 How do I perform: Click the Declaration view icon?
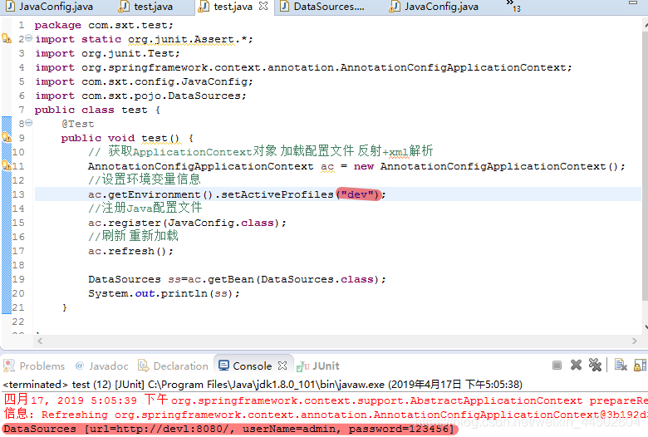143,366
